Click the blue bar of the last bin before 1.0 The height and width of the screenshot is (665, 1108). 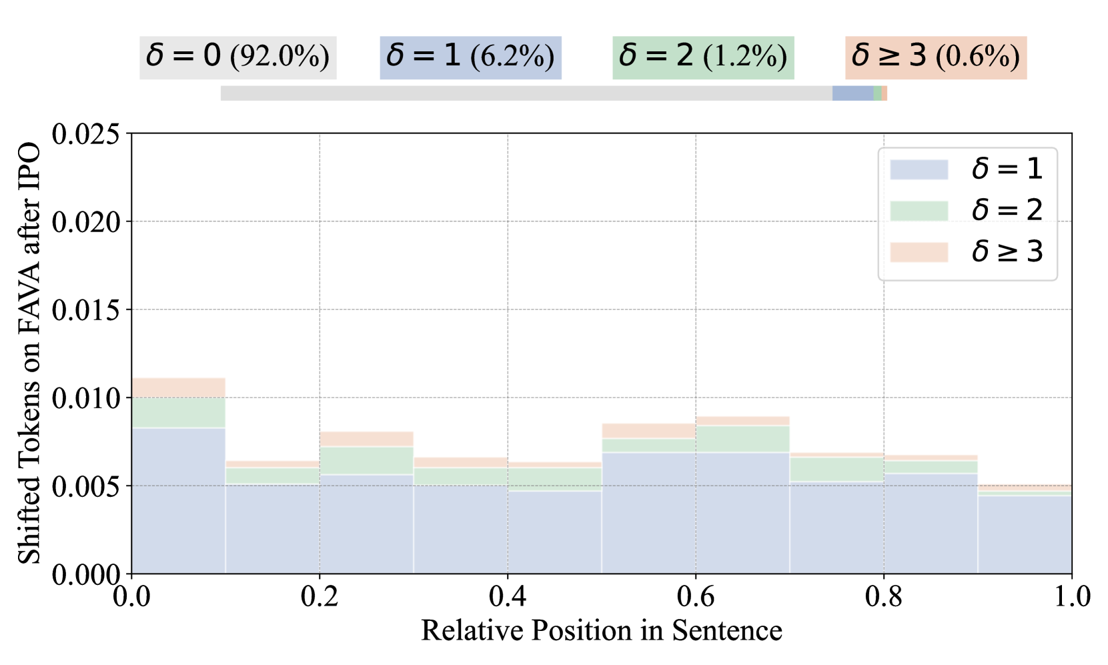1024,535
